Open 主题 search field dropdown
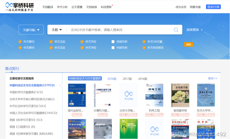This screenshot has height=139, width=230. 57,30
